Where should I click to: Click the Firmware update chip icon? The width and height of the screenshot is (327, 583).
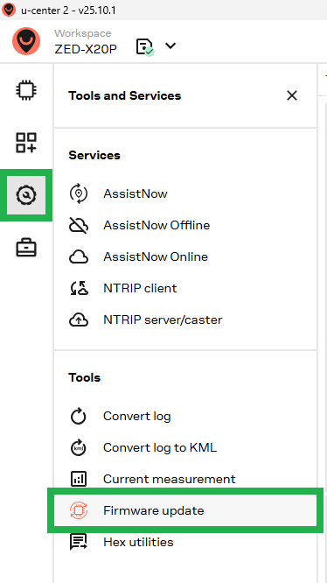click(x=79, y=511)
